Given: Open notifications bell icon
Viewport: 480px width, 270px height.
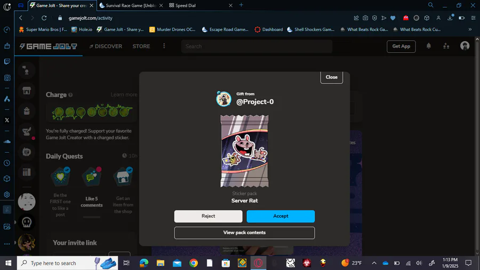Looking at the screenshot, I should click(429, 46).
